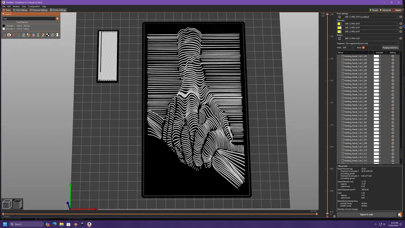405x228 pixels.
Task: Click first filament yellow color swatch
Action: coord(339,23)
